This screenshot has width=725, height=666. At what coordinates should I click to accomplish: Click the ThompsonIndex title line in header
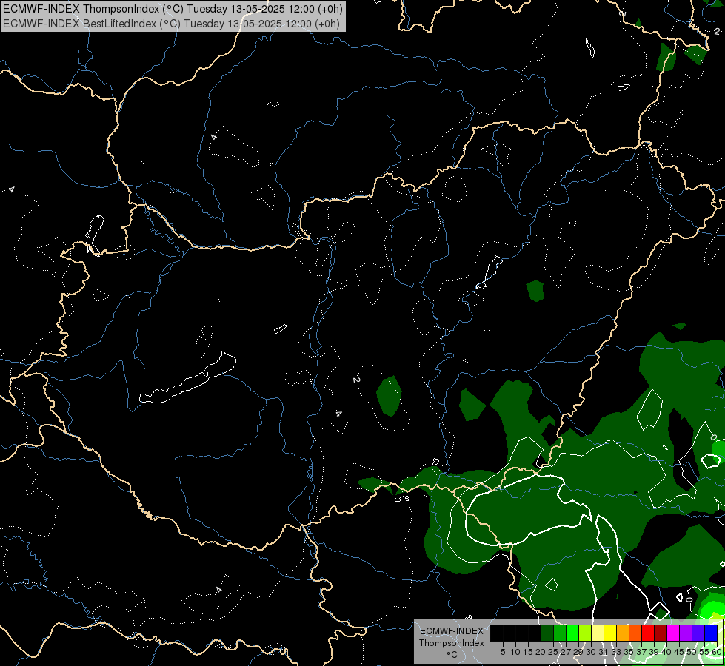click(x=173, y=9)
